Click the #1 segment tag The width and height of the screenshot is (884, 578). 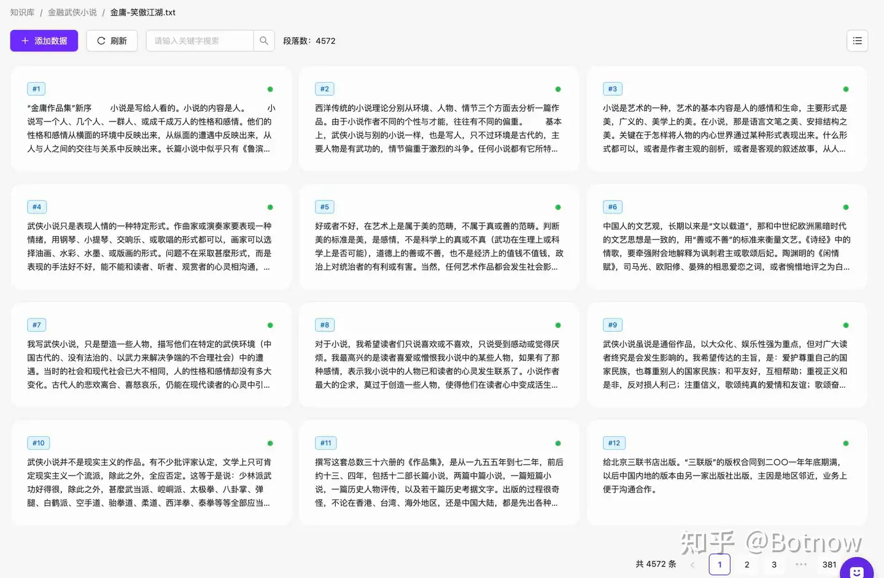(x=37, y=89)
